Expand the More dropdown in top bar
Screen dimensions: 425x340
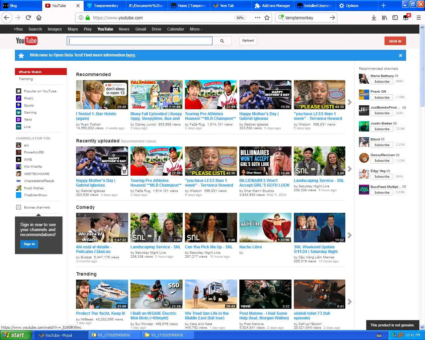tap(196, 29)
